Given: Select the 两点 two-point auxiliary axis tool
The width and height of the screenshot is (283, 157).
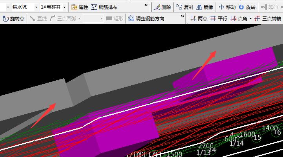Looking at the screenshot, I should pos(199,18).
